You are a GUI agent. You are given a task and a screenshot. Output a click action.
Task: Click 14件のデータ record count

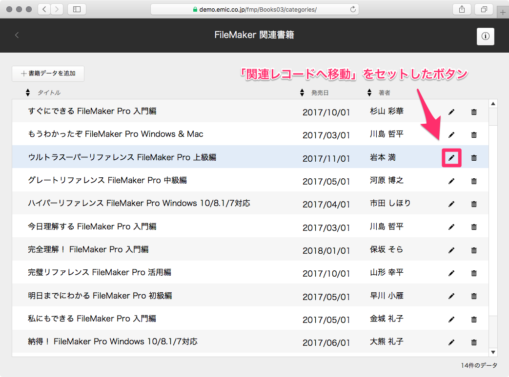[479, 365]
